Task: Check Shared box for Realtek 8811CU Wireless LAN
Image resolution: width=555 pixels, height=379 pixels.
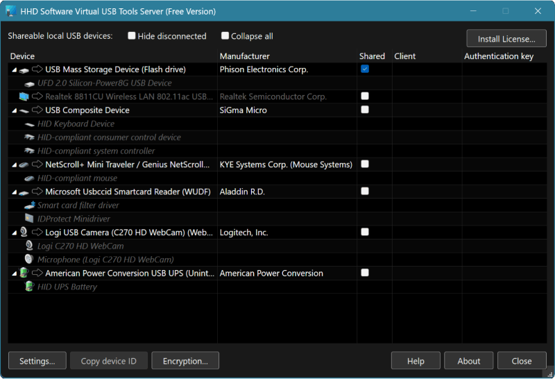Action: tap(365, 96)
